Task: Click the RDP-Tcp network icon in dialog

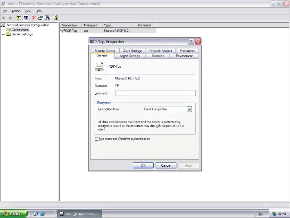Action: point(99,66)
